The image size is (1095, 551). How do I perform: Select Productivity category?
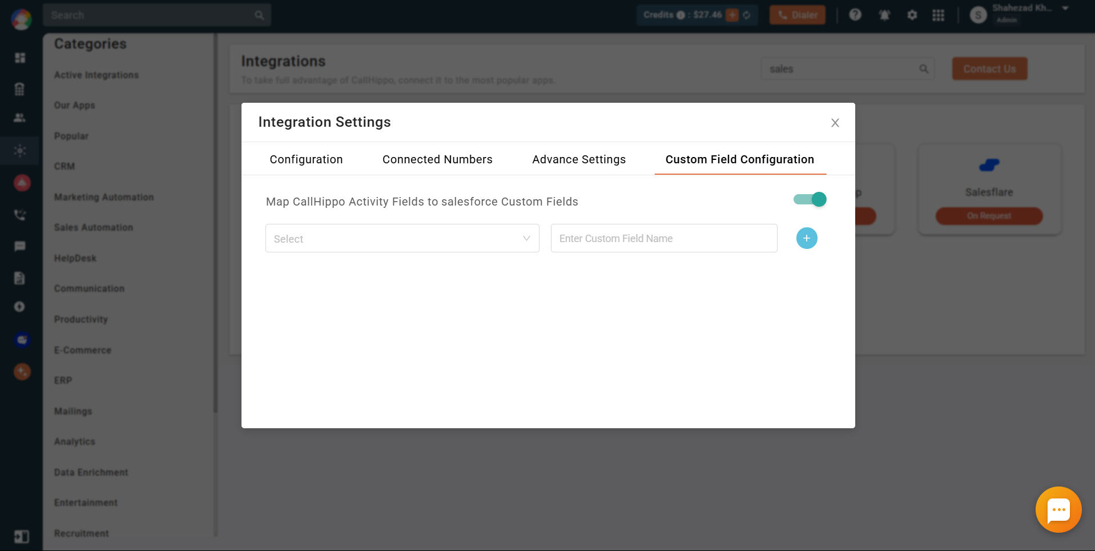coord(81,319)
